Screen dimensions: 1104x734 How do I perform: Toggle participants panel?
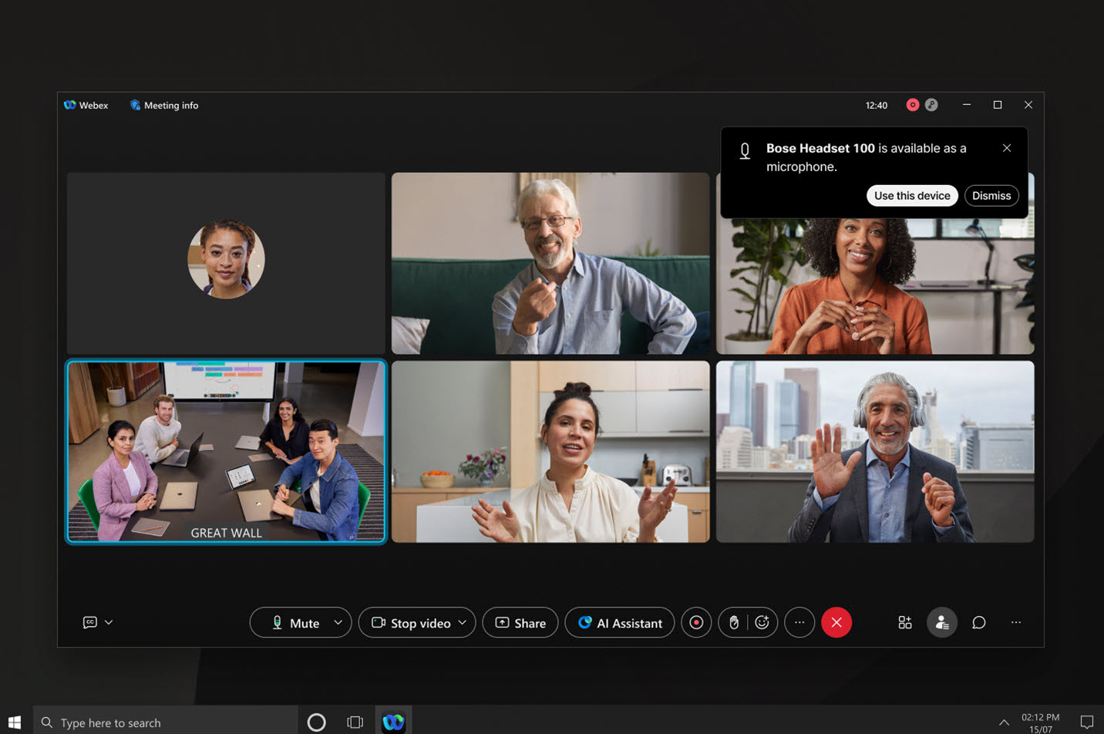coord(942,622)
